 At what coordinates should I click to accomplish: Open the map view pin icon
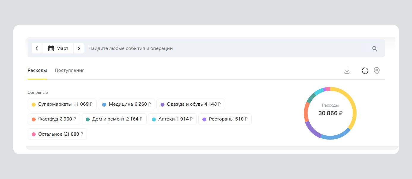click(x=377, y=71)
